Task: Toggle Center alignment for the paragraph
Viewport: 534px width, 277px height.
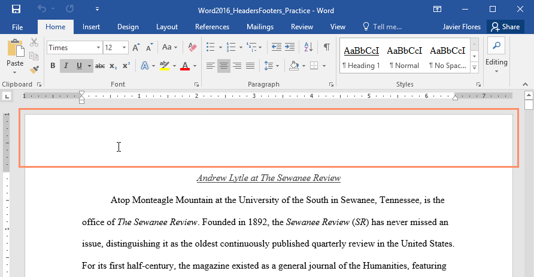Action: click(x=223, y=66)
